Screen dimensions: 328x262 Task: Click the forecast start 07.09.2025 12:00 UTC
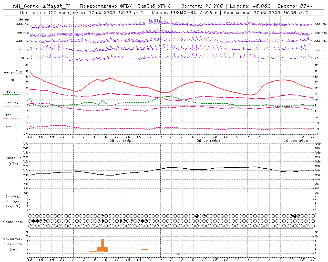click(116, 13)
